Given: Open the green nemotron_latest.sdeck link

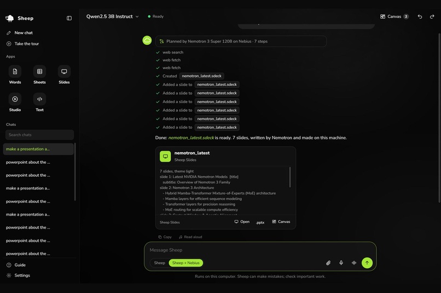Looking at the screenshot, I should [191, 137].
